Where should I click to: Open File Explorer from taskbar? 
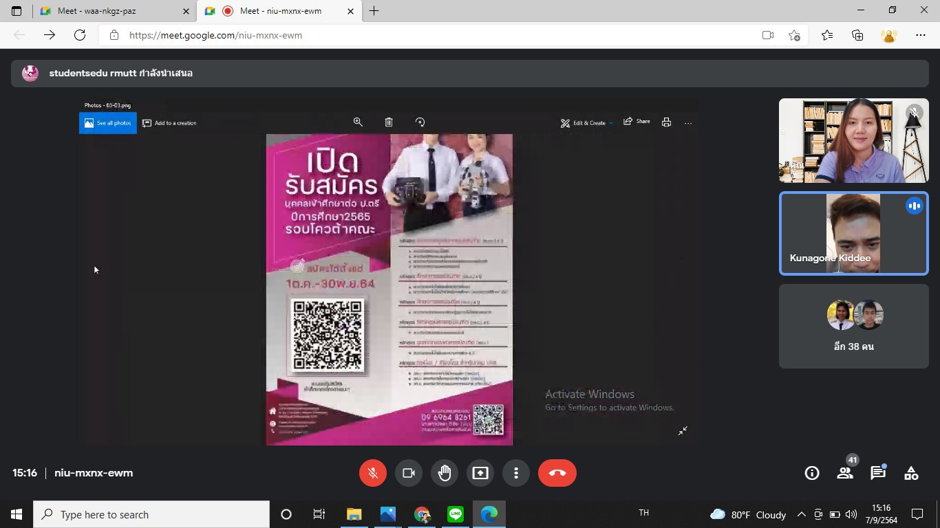[354, 514]
